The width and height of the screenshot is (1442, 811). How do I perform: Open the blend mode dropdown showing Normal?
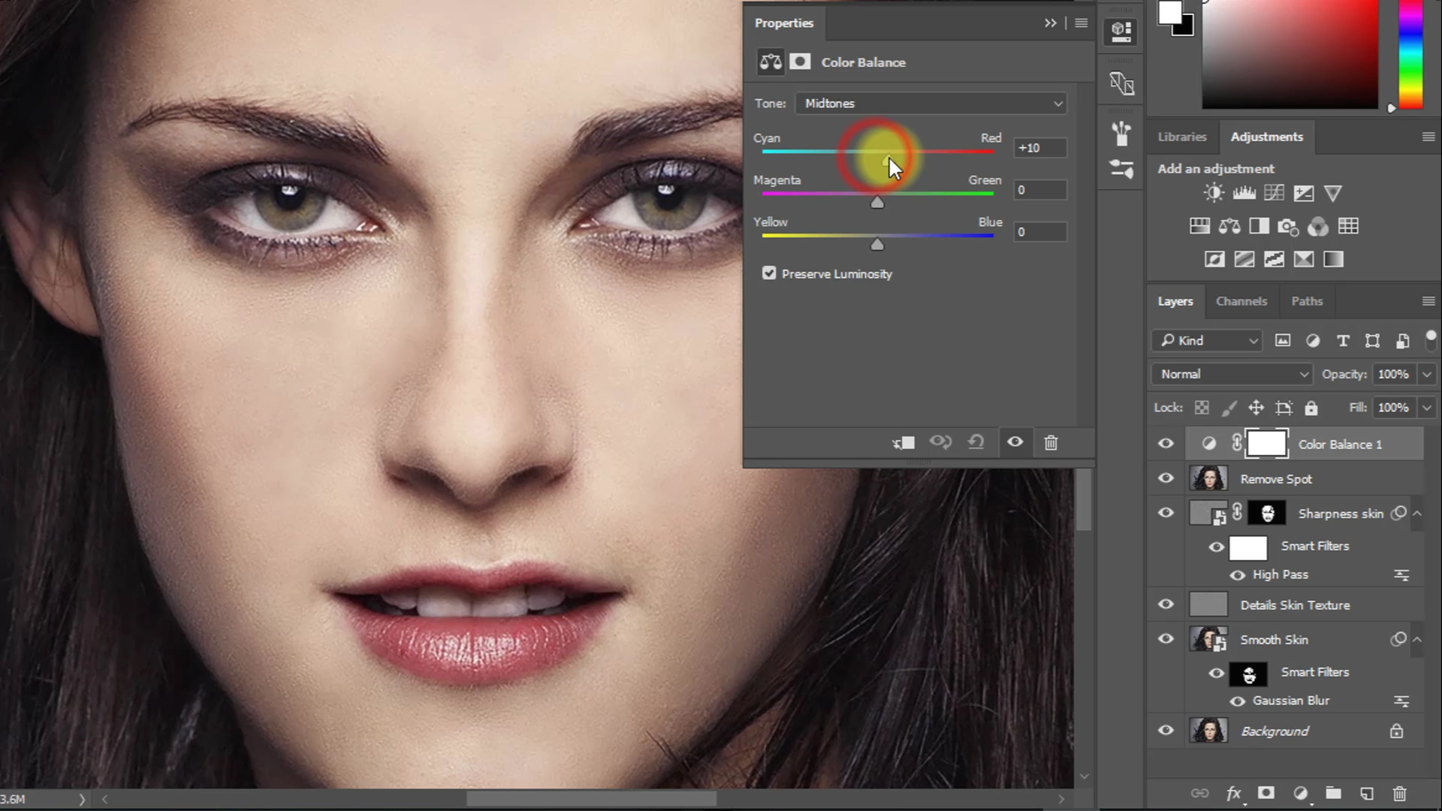(x=1230, y=373)
